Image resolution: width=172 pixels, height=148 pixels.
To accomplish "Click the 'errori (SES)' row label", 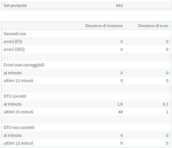I will pyautogui.click(x=14, y=49).
